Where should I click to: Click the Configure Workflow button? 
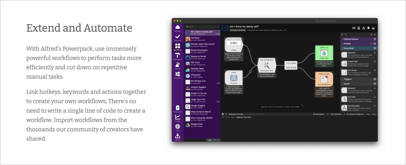pyautogui.click(x=238, y=30)
